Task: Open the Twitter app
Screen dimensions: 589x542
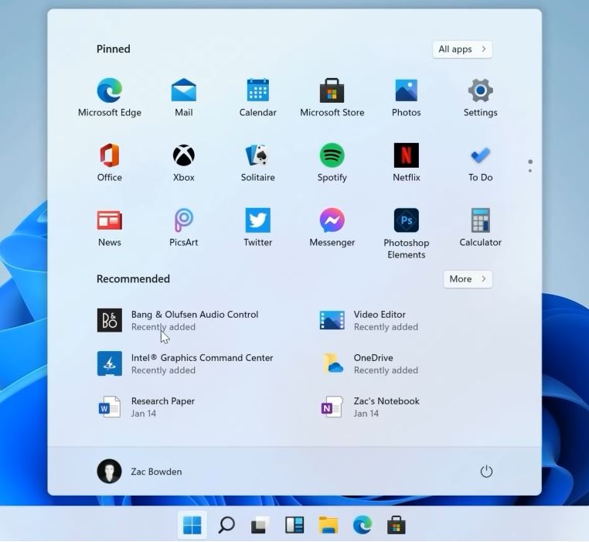Action: click(257, 227)
